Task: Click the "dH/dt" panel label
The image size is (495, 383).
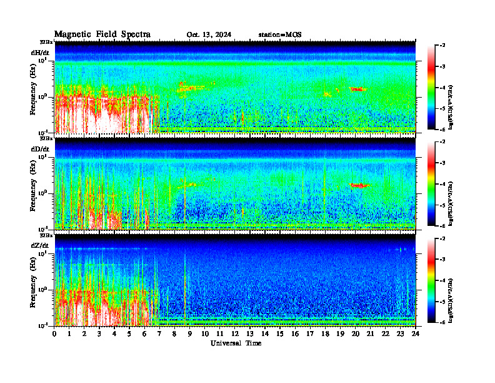Action: (x=40, y=53)
